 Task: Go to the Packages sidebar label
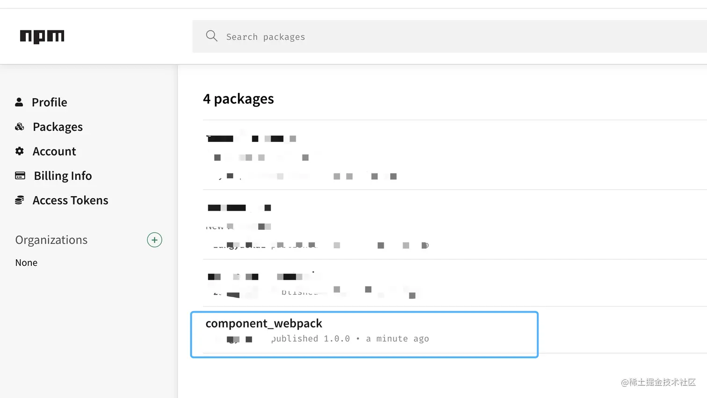click(58, 127)
